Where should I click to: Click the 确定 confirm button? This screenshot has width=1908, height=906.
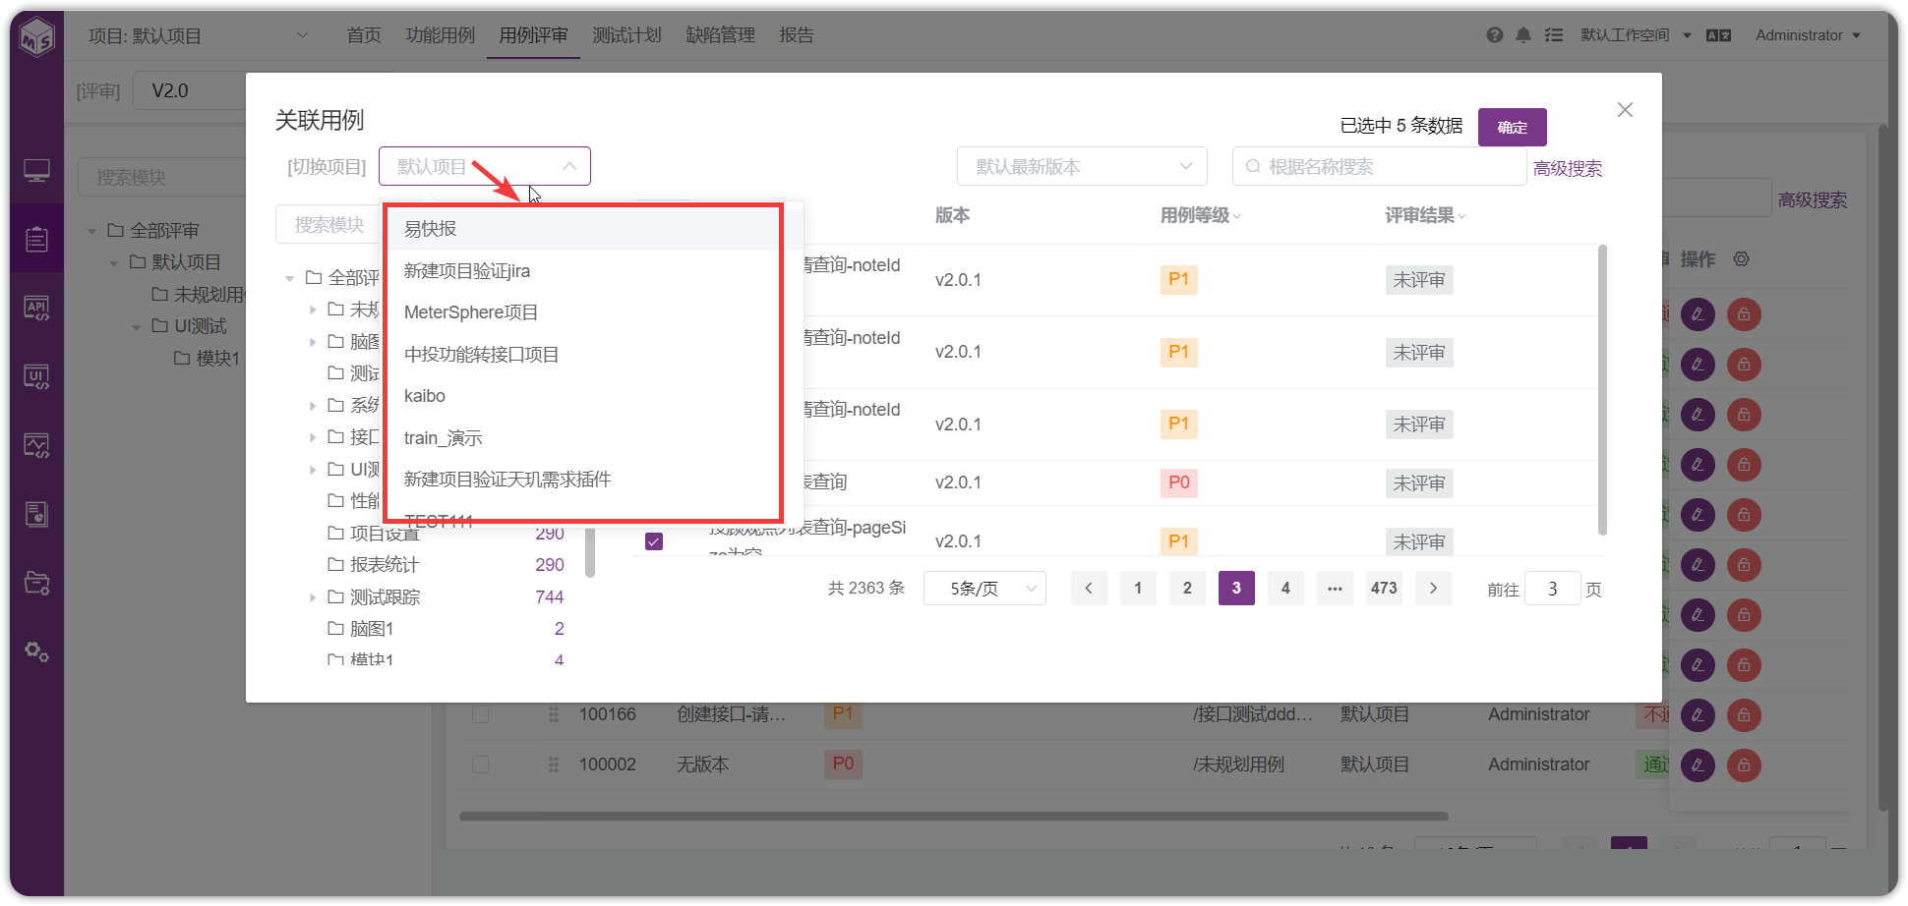pos(1512,127)
